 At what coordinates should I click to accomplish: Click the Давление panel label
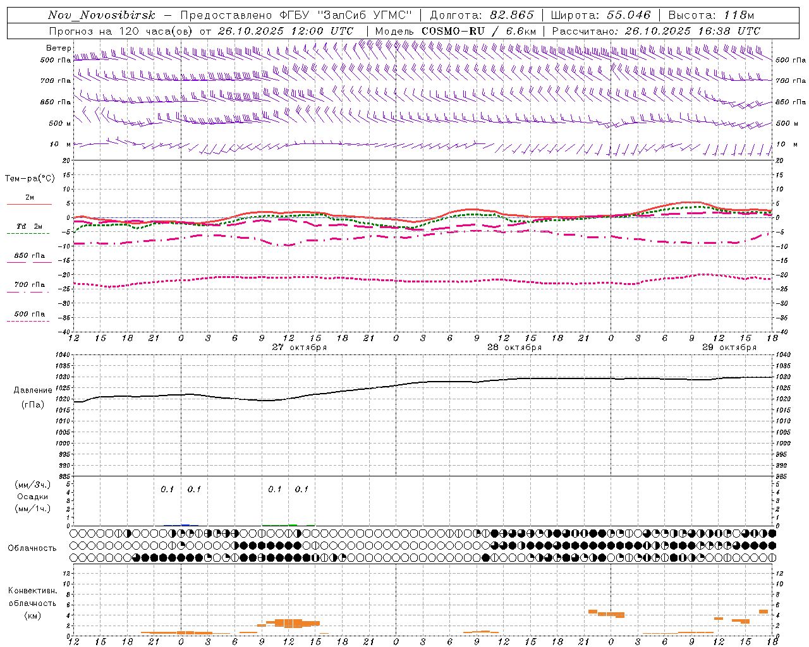click(33, 390)
